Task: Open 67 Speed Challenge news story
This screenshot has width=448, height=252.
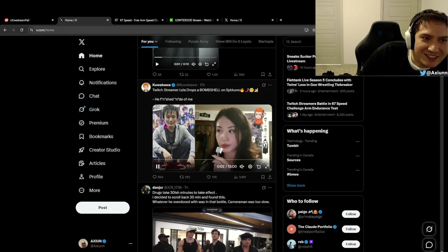Action: (323, 110)
